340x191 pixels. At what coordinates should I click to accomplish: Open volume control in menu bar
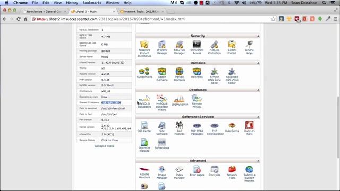pos(244,3)
